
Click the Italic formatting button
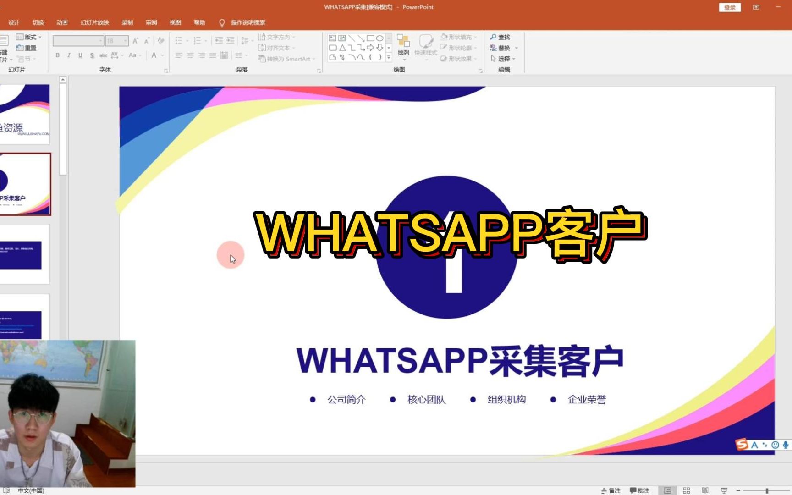coord(69,55)
